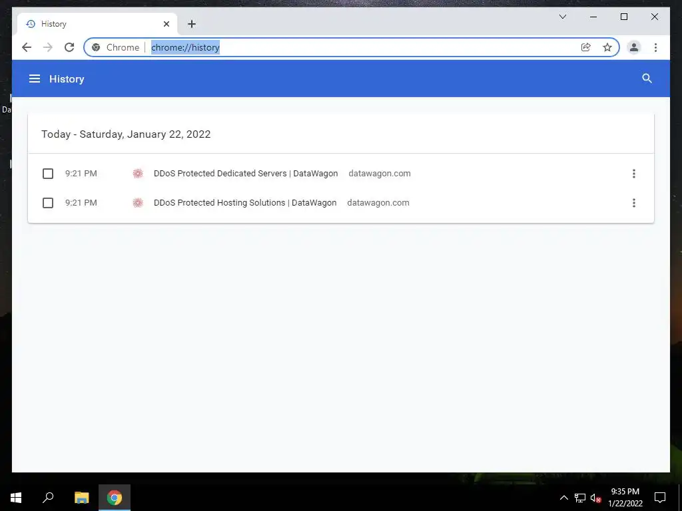The image size is (682, 511).
Task: Click datawagon.com beside Hosting Solutions entry
Action: point(378,202)
